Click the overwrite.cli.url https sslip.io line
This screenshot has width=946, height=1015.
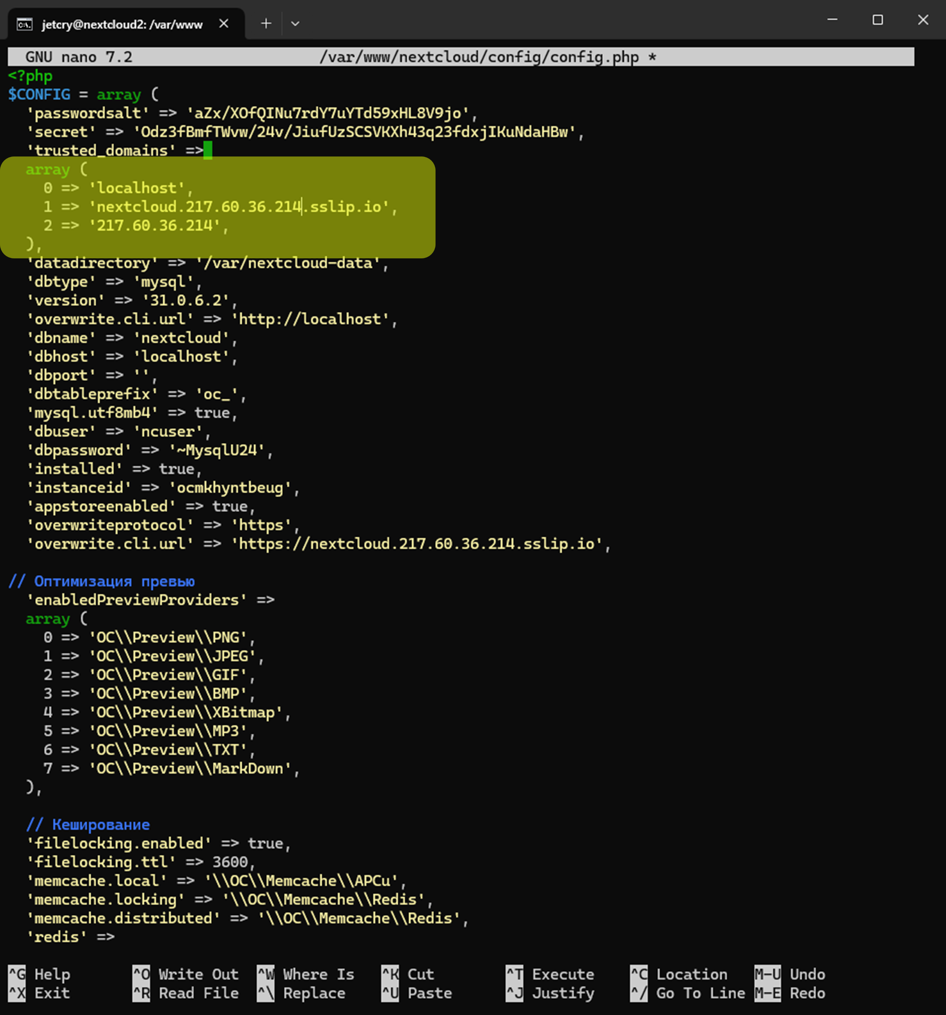click(319, 544)
